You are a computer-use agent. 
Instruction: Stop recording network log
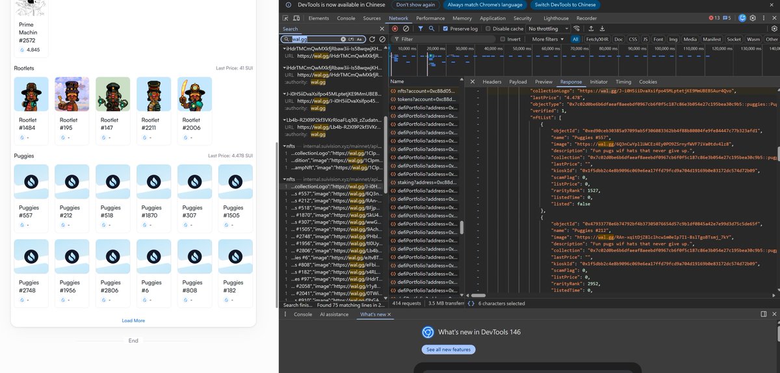point(395,29)
